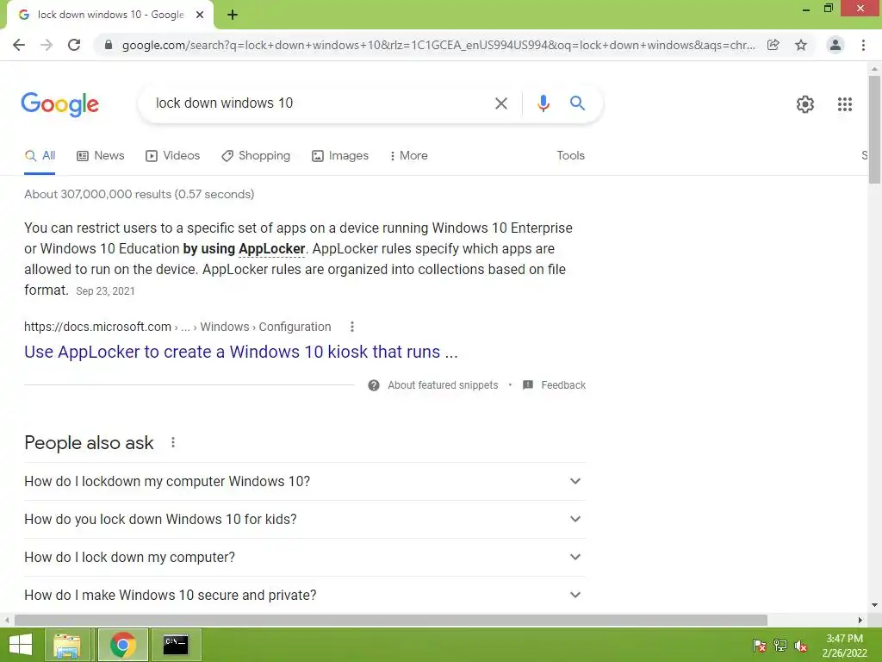Click the blue magnifier search button
This screenshot has height=662, width=882.
(577, 103)
